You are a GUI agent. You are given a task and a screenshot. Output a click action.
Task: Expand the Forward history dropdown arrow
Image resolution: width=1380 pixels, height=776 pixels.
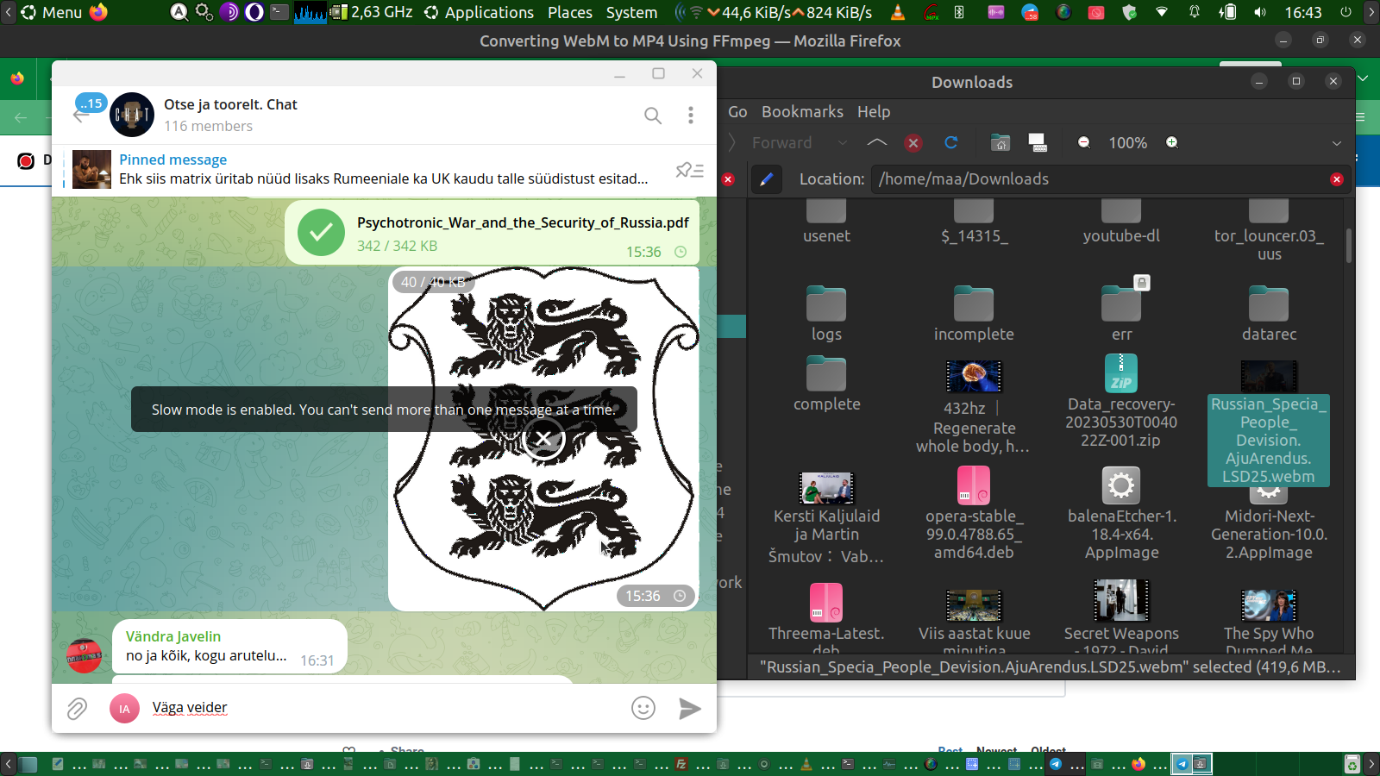pos(843,143)
